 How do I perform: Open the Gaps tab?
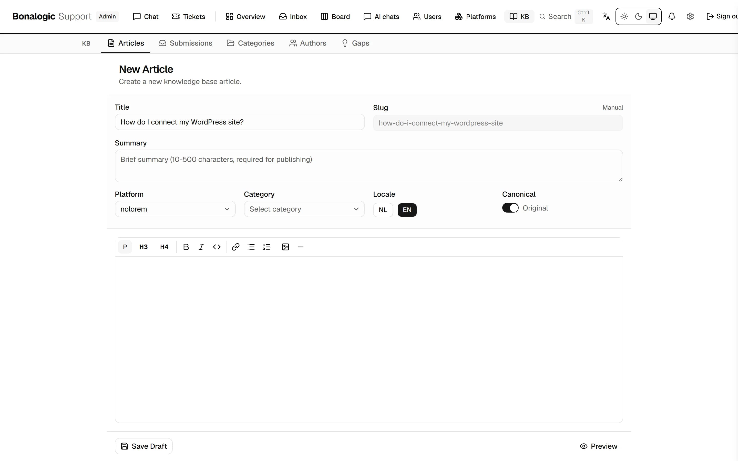pyautogui.click(x=355, y=43)
